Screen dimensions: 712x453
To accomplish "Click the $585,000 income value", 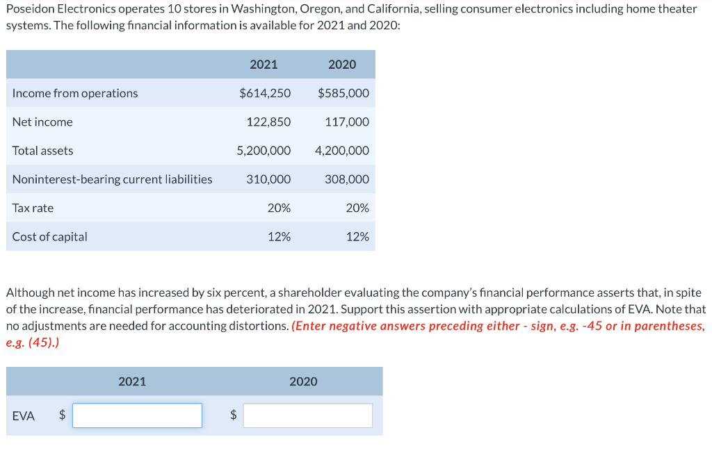I will tap(343, 93).
